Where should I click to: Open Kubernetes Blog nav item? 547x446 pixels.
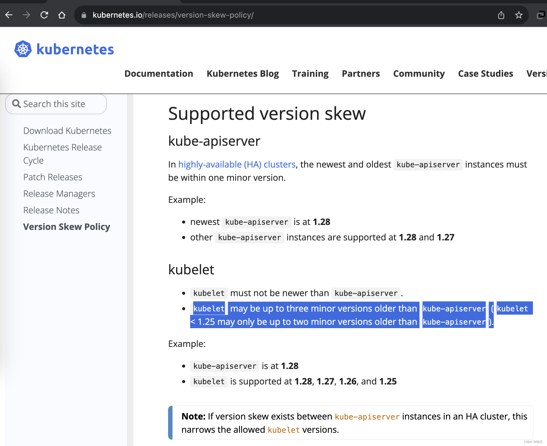pyautogui.click(x=243, y=73)
